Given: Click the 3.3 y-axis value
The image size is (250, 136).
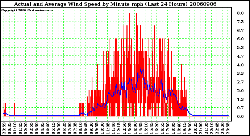Looking at the screenshot, I should click(240, 73).
